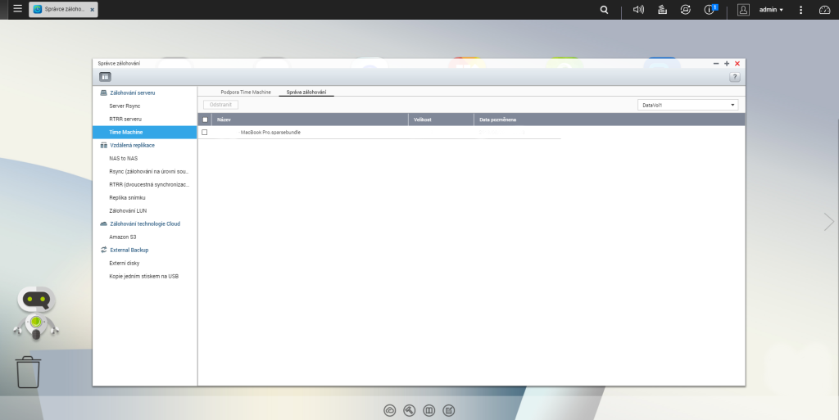Minimize the Správce zálohování window
Viewport: 839px width, 420px height.
point(716,64)
